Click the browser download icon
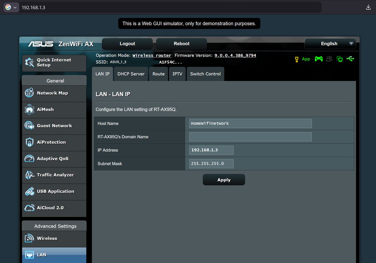The image size is (376, 263). (368, 7)
